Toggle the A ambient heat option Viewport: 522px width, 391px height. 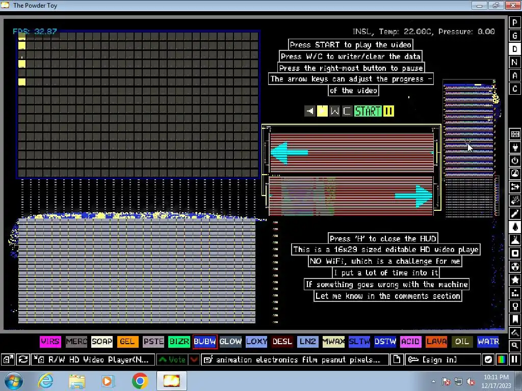tap(515, 75)
